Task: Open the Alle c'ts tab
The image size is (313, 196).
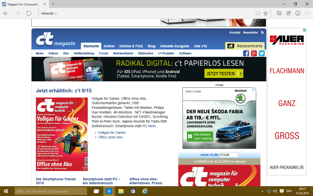Action: tap(201, 46)
